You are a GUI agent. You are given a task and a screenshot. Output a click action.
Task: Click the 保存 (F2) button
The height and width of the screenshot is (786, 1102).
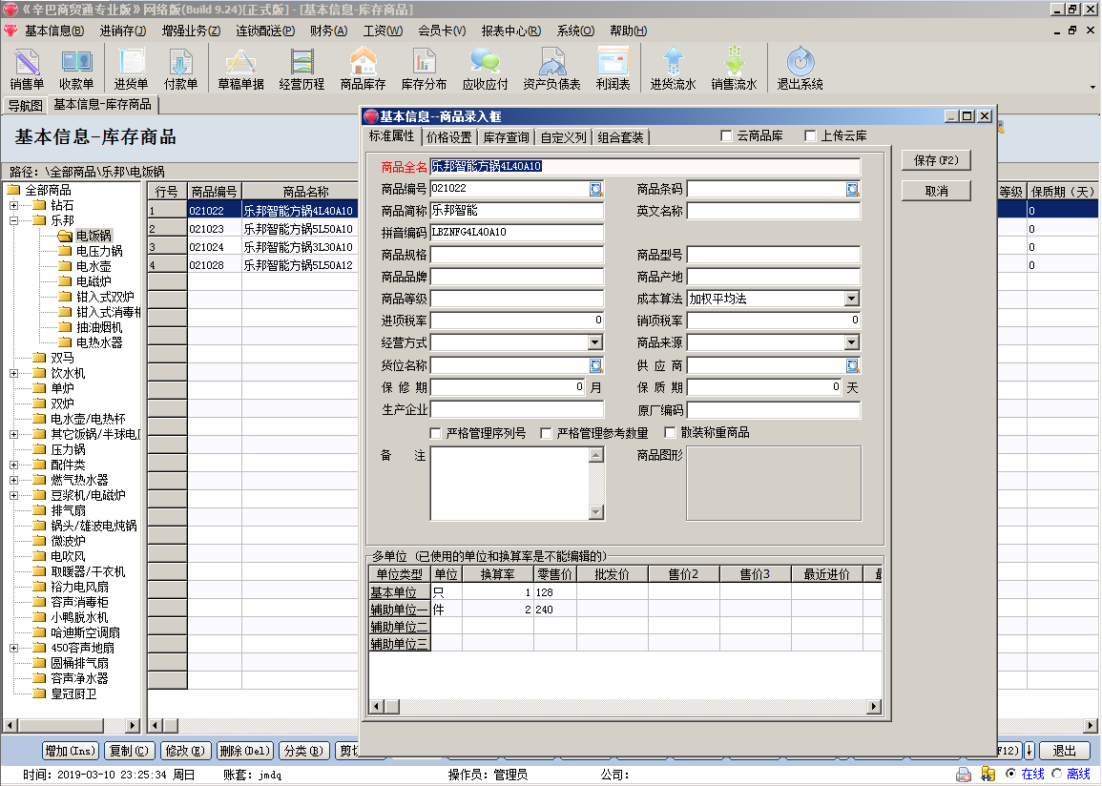[935, 160]
